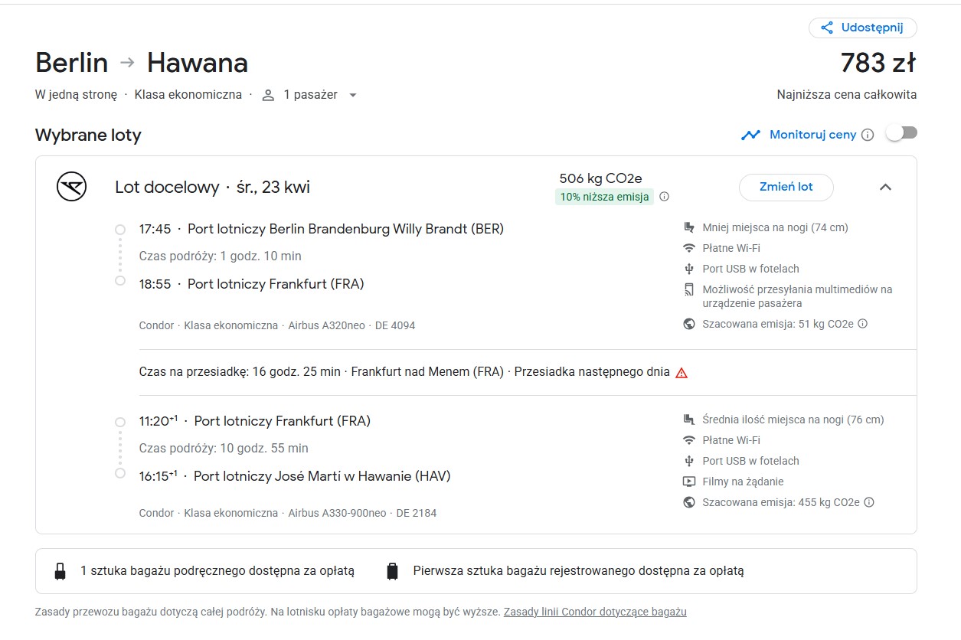Click the Lot docelowy · śr., 23 kwi heading

(212, 188)
